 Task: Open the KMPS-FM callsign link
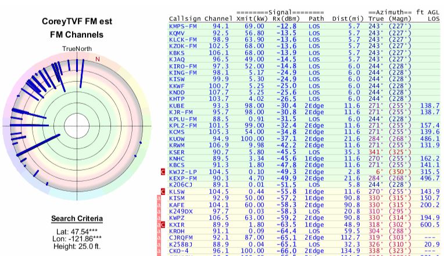tap(181, 26)
